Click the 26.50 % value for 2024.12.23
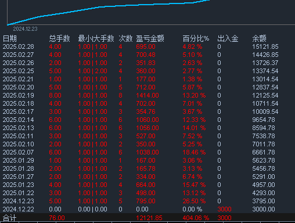Image resolution: width=295 pixels, height=223 pixels. (194, 201)
